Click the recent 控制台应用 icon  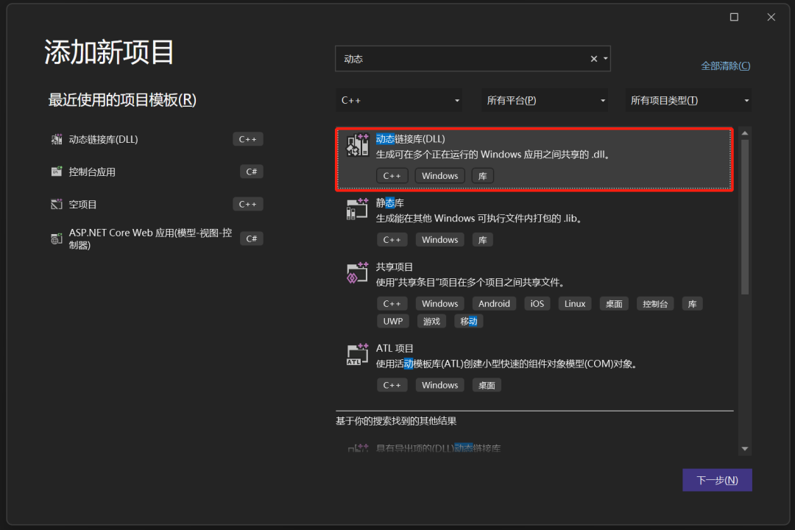[57, 172]
